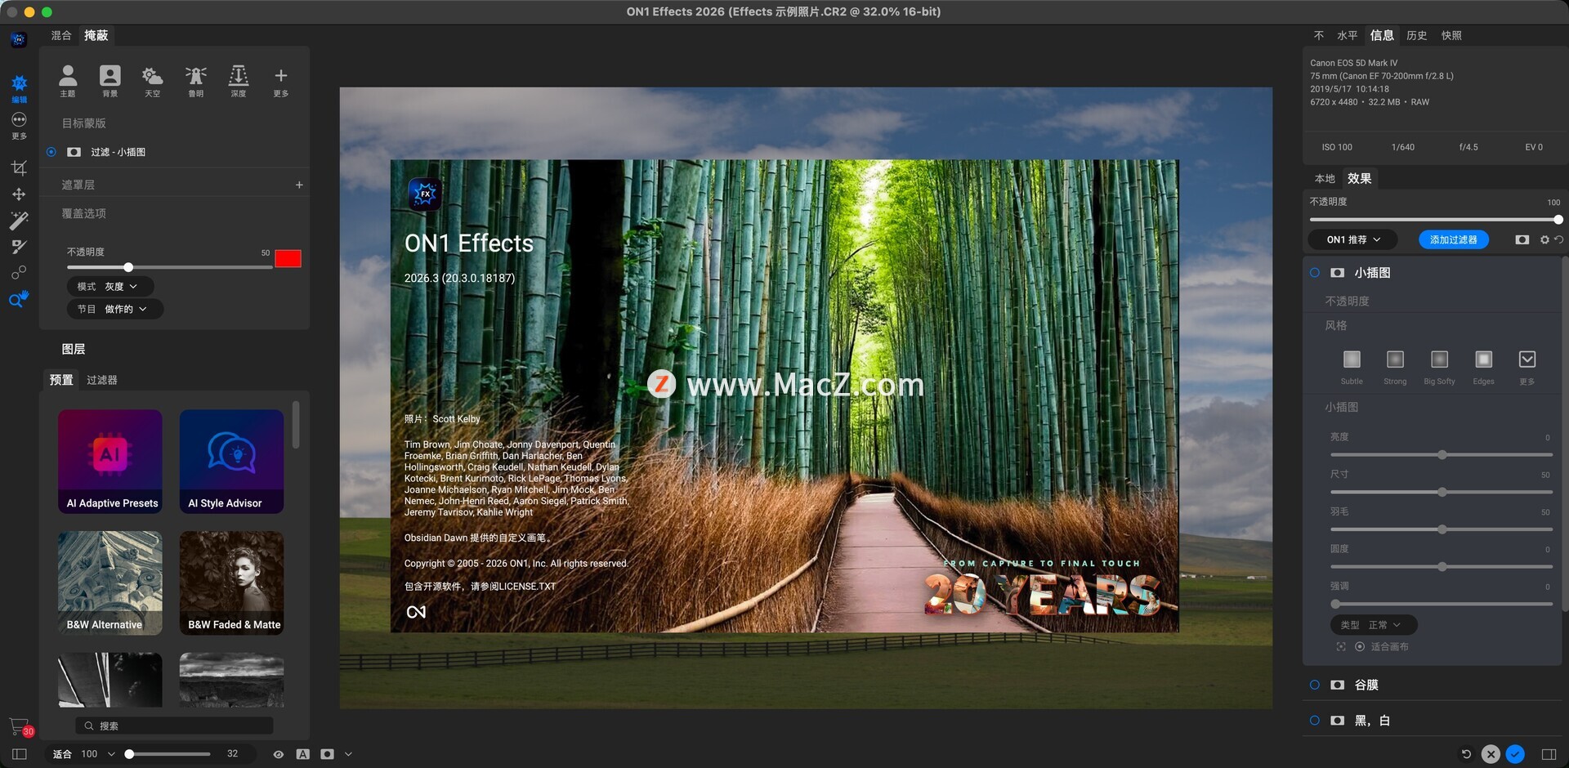1569x768 pixels.
Task: Open the 模式 灰度 dropdown
Action: tap(109, 287)
